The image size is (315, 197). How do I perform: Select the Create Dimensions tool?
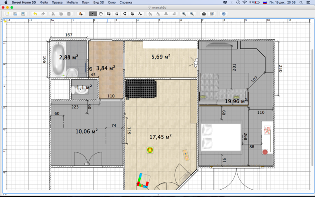133,14
